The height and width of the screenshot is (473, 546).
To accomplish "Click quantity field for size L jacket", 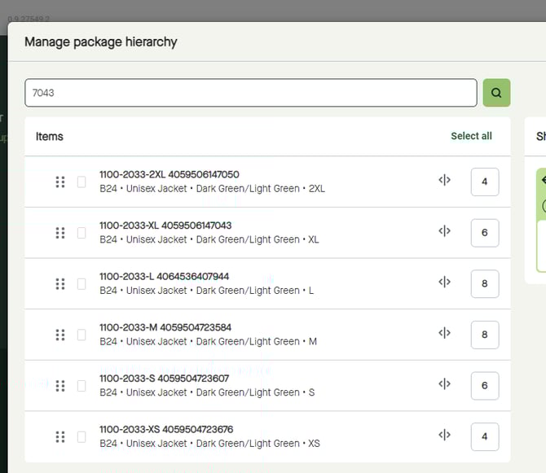I will 484,284.
